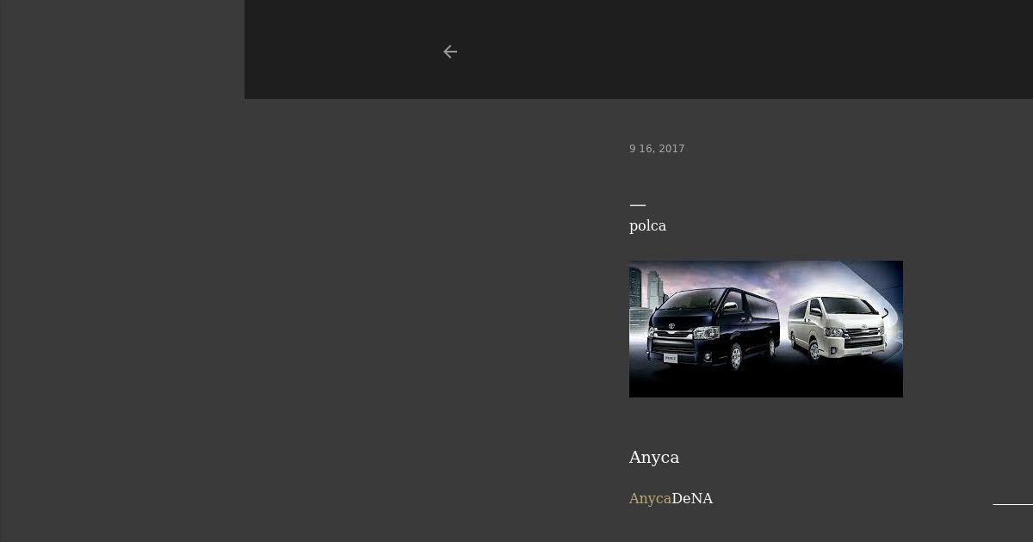Click the back arrow icon
Image resolution: width=1033 pixels, height=542 pixels.
(x=450, y=52)
